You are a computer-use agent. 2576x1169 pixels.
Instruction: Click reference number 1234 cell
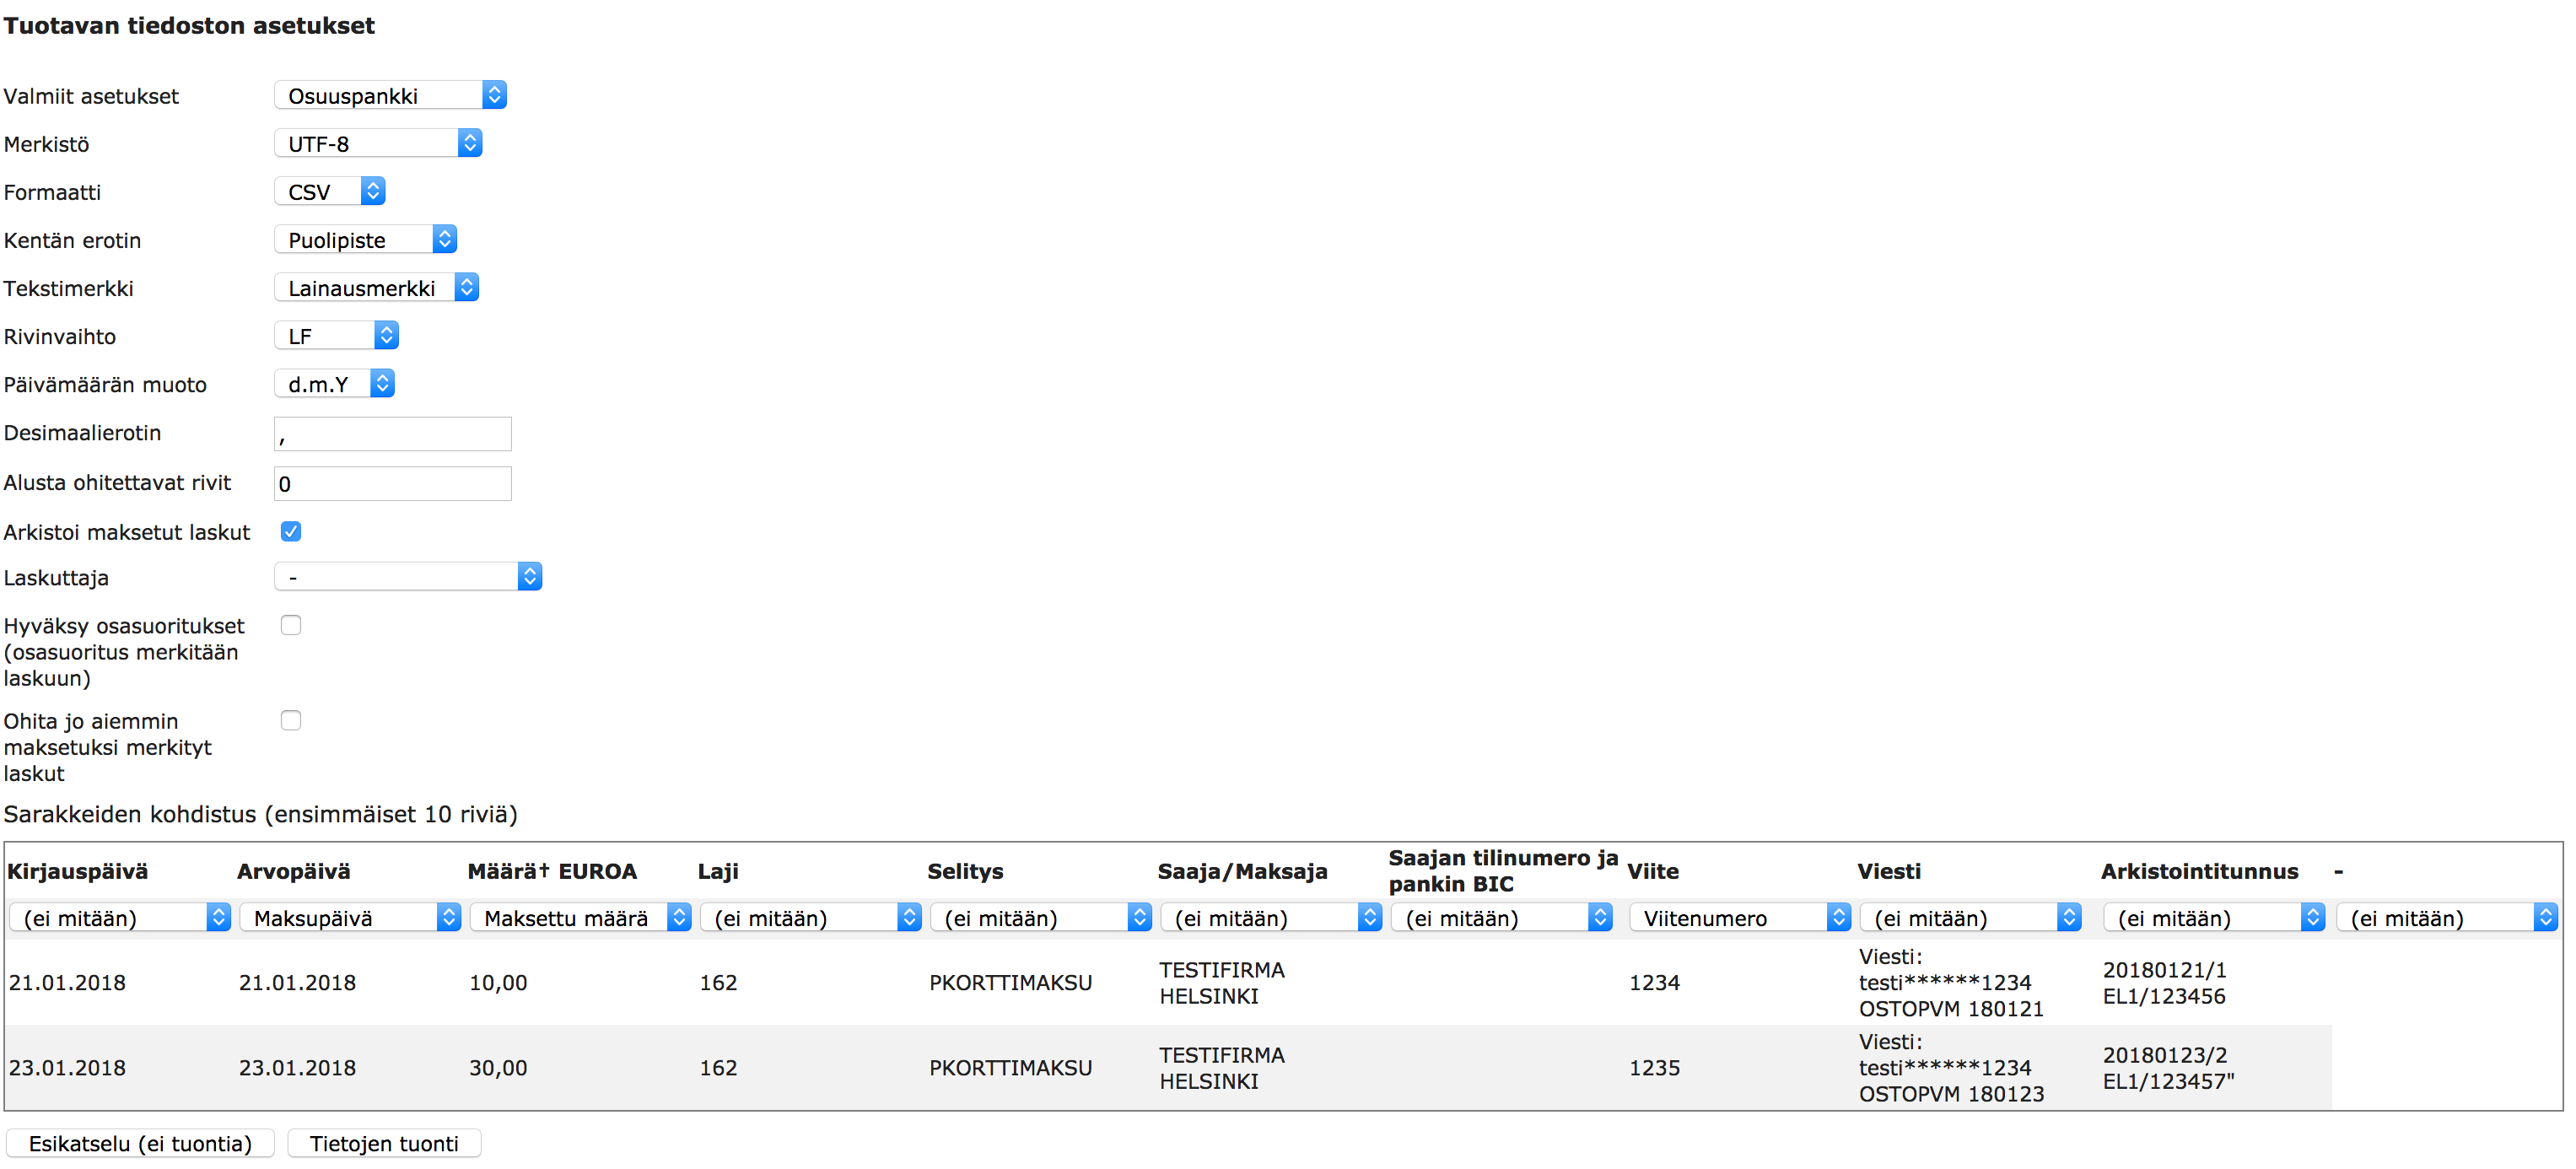pos(1654,982)
